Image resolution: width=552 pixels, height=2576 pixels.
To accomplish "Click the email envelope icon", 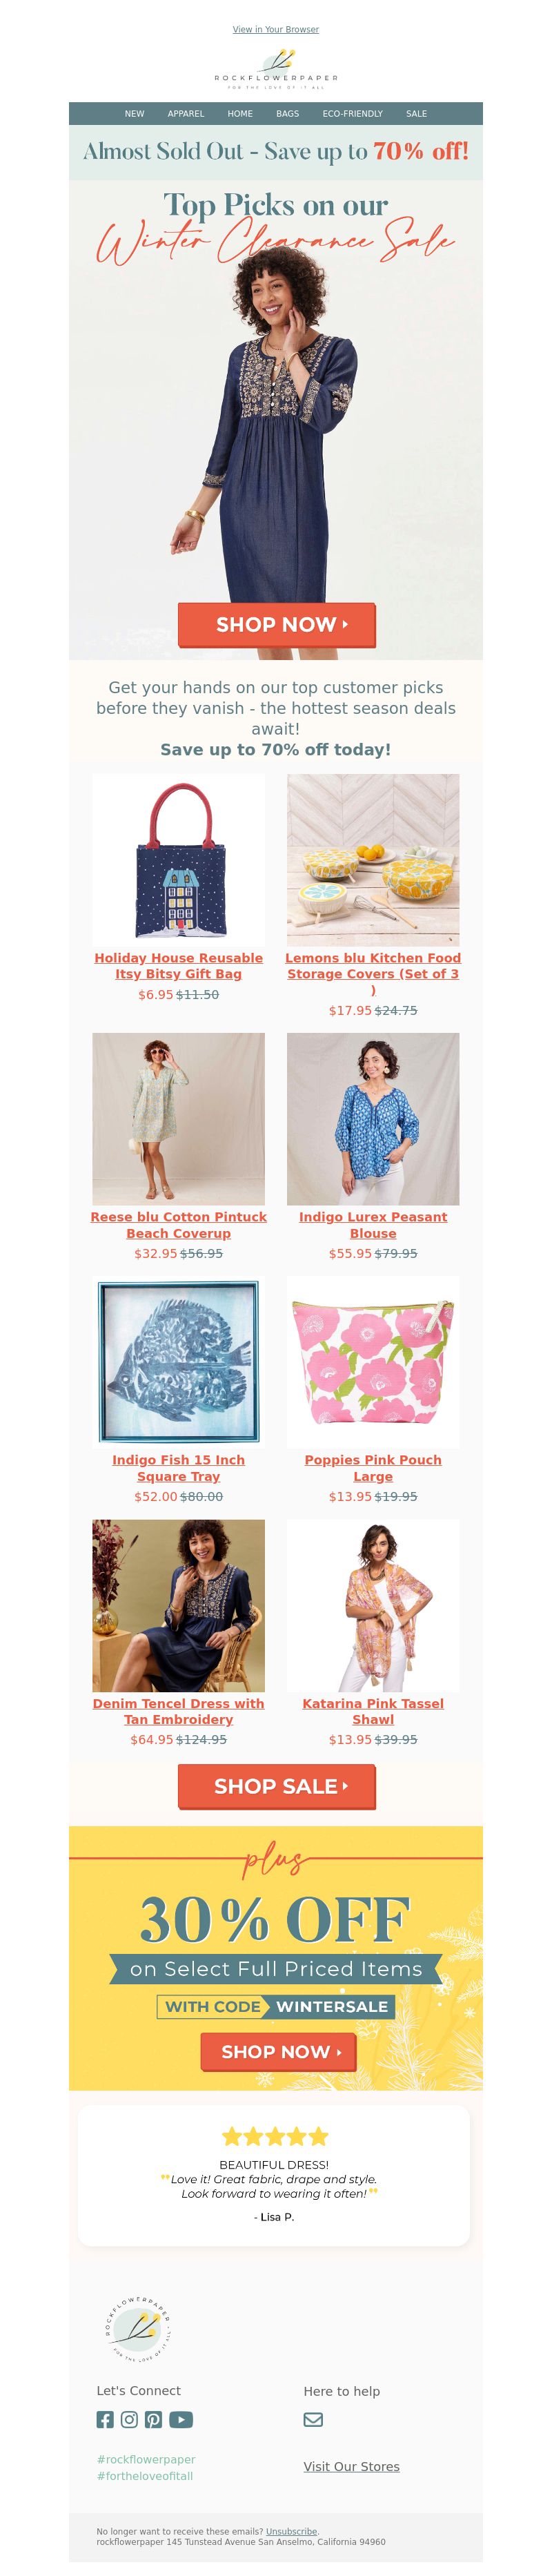I will pos(313,2419).
